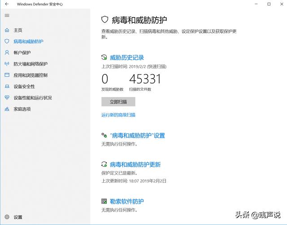Click the 发现的威胁数 label
Screen dimensions: 287x225
(x=113, y=89)
